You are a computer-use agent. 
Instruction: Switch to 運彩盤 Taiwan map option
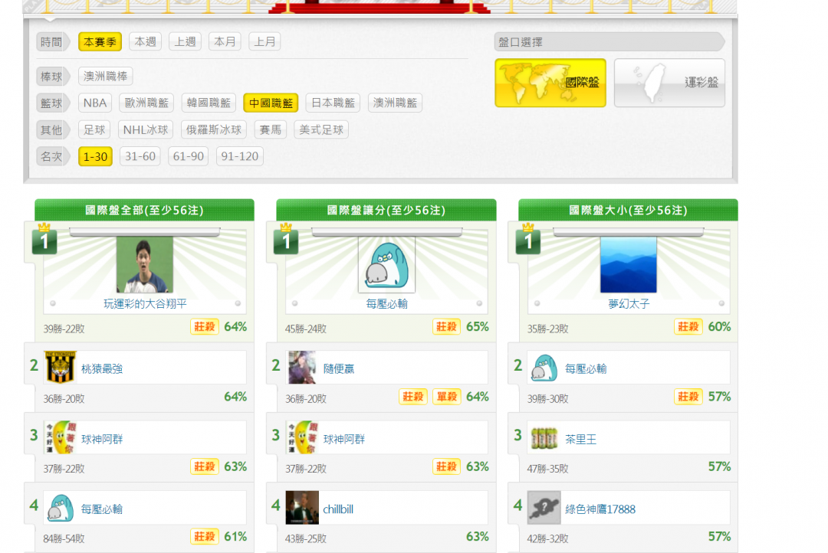pyautogui.click(x=669, y=83)
